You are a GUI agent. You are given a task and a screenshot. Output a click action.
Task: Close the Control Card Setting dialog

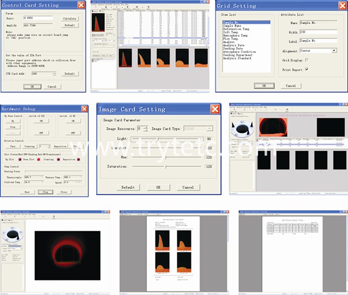81,5
